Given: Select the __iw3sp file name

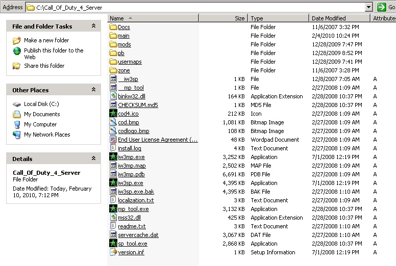Looking at the screenshot, I should pyautogui.click(x=128, y=79).
